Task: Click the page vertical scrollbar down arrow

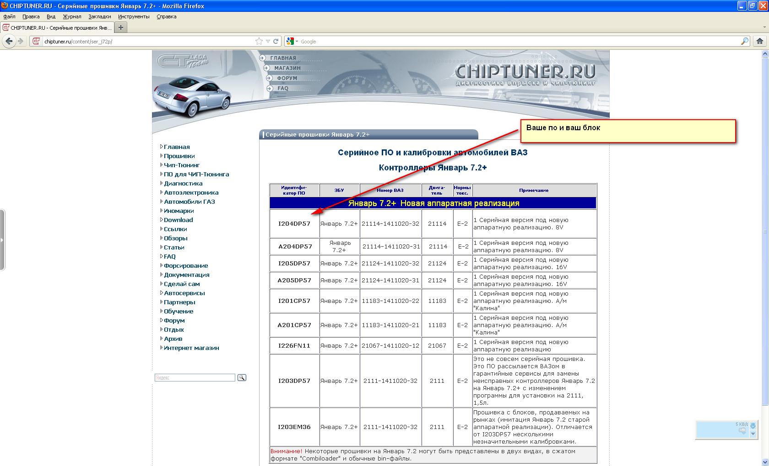Action: click(765, 462)
